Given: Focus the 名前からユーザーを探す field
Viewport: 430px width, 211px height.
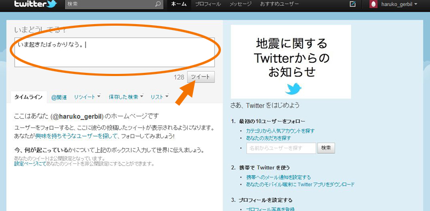Looking at the screenshot, I should pyautogui.click(x=281, y=148).
